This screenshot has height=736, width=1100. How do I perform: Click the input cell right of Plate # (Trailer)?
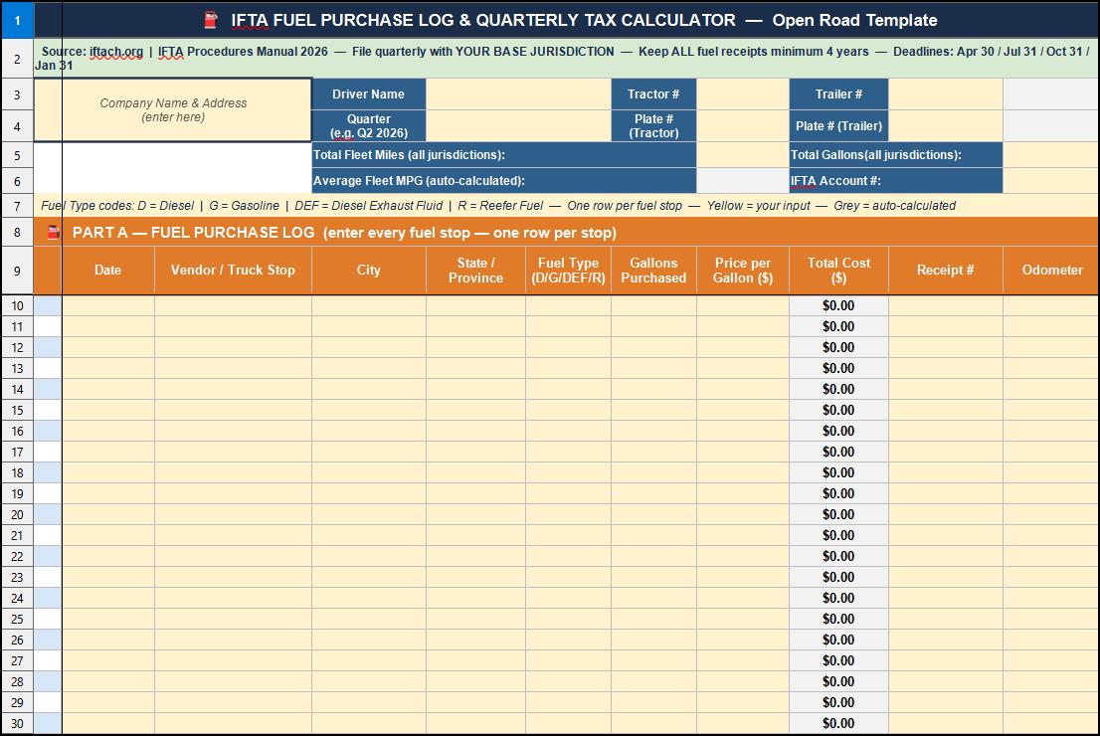946,125
